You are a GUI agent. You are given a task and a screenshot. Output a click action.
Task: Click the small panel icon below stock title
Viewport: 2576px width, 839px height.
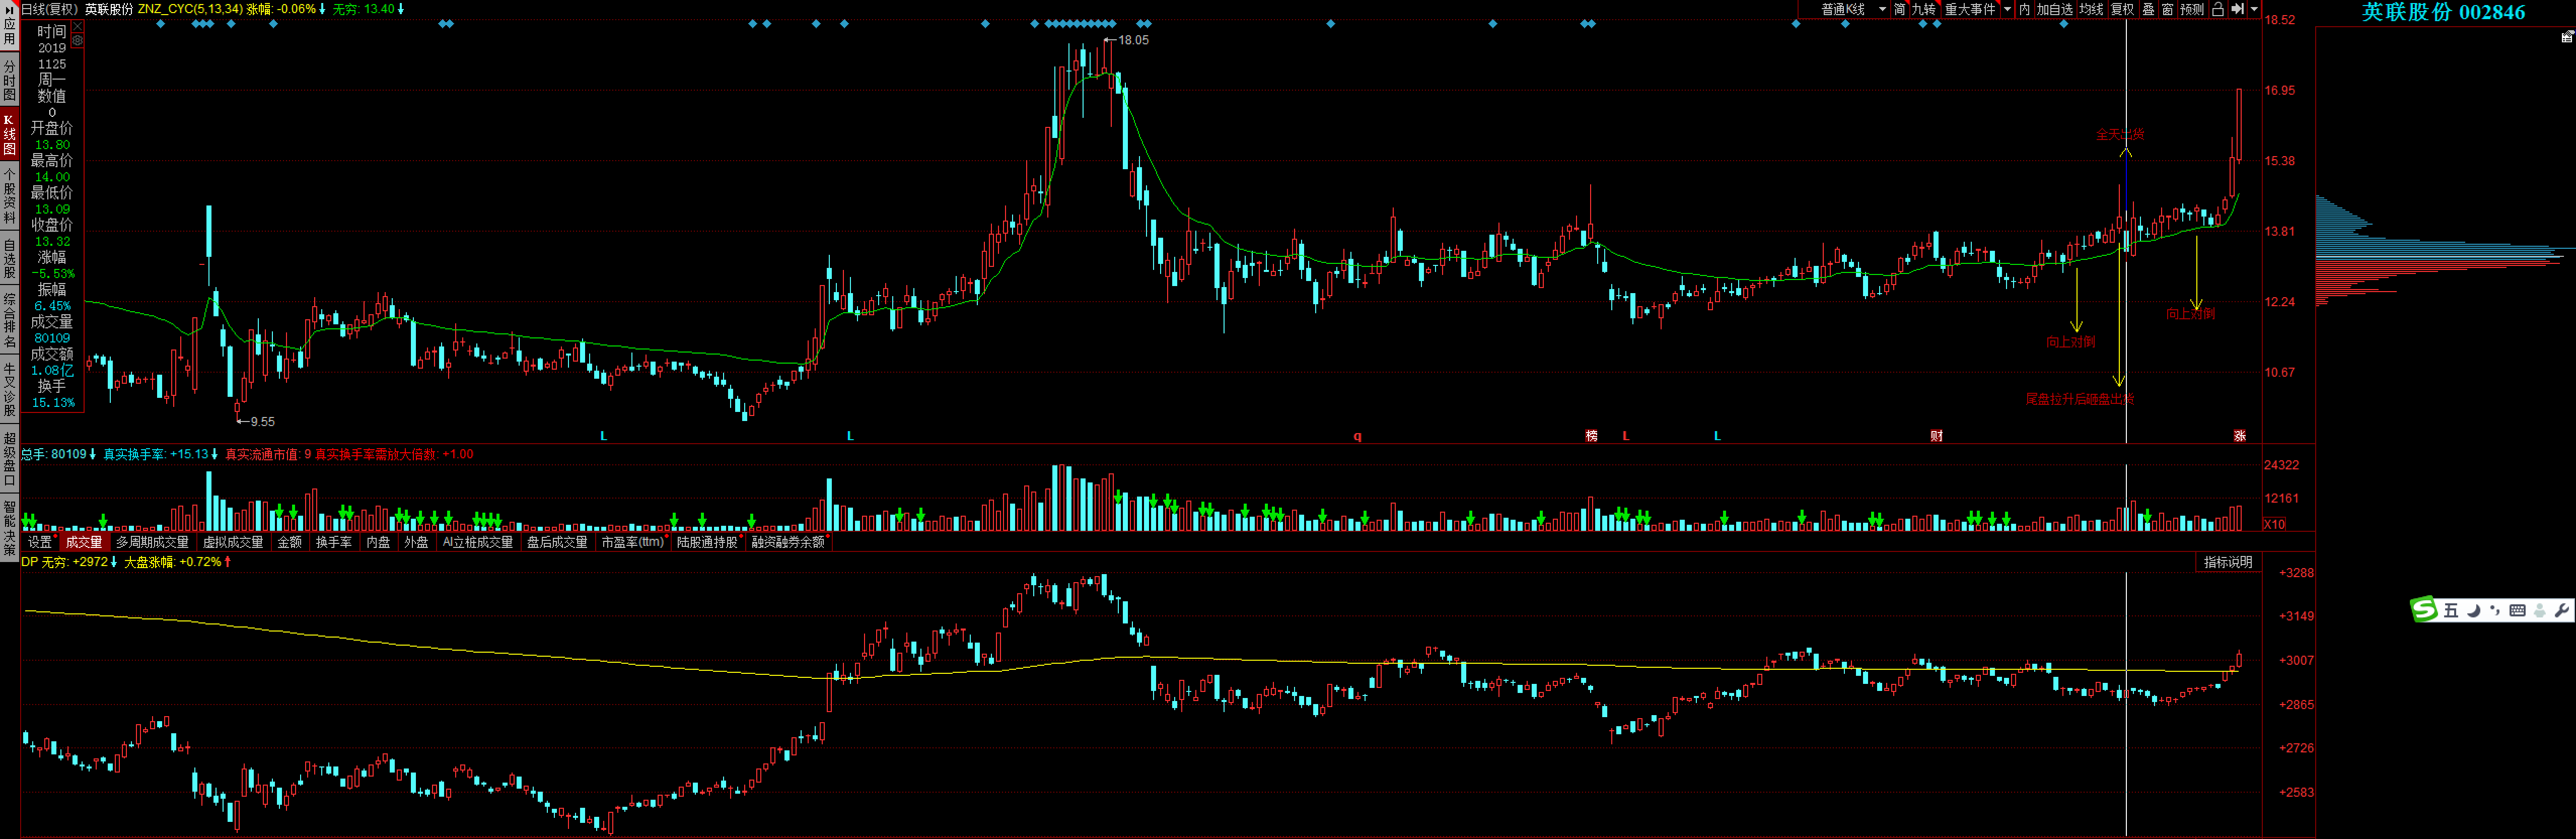tap(2566, 37)
